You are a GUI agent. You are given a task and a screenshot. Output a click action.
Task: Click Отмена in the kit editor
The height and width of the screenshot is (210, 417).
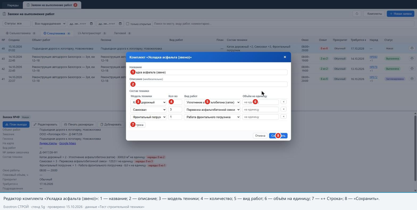(260, 136)
